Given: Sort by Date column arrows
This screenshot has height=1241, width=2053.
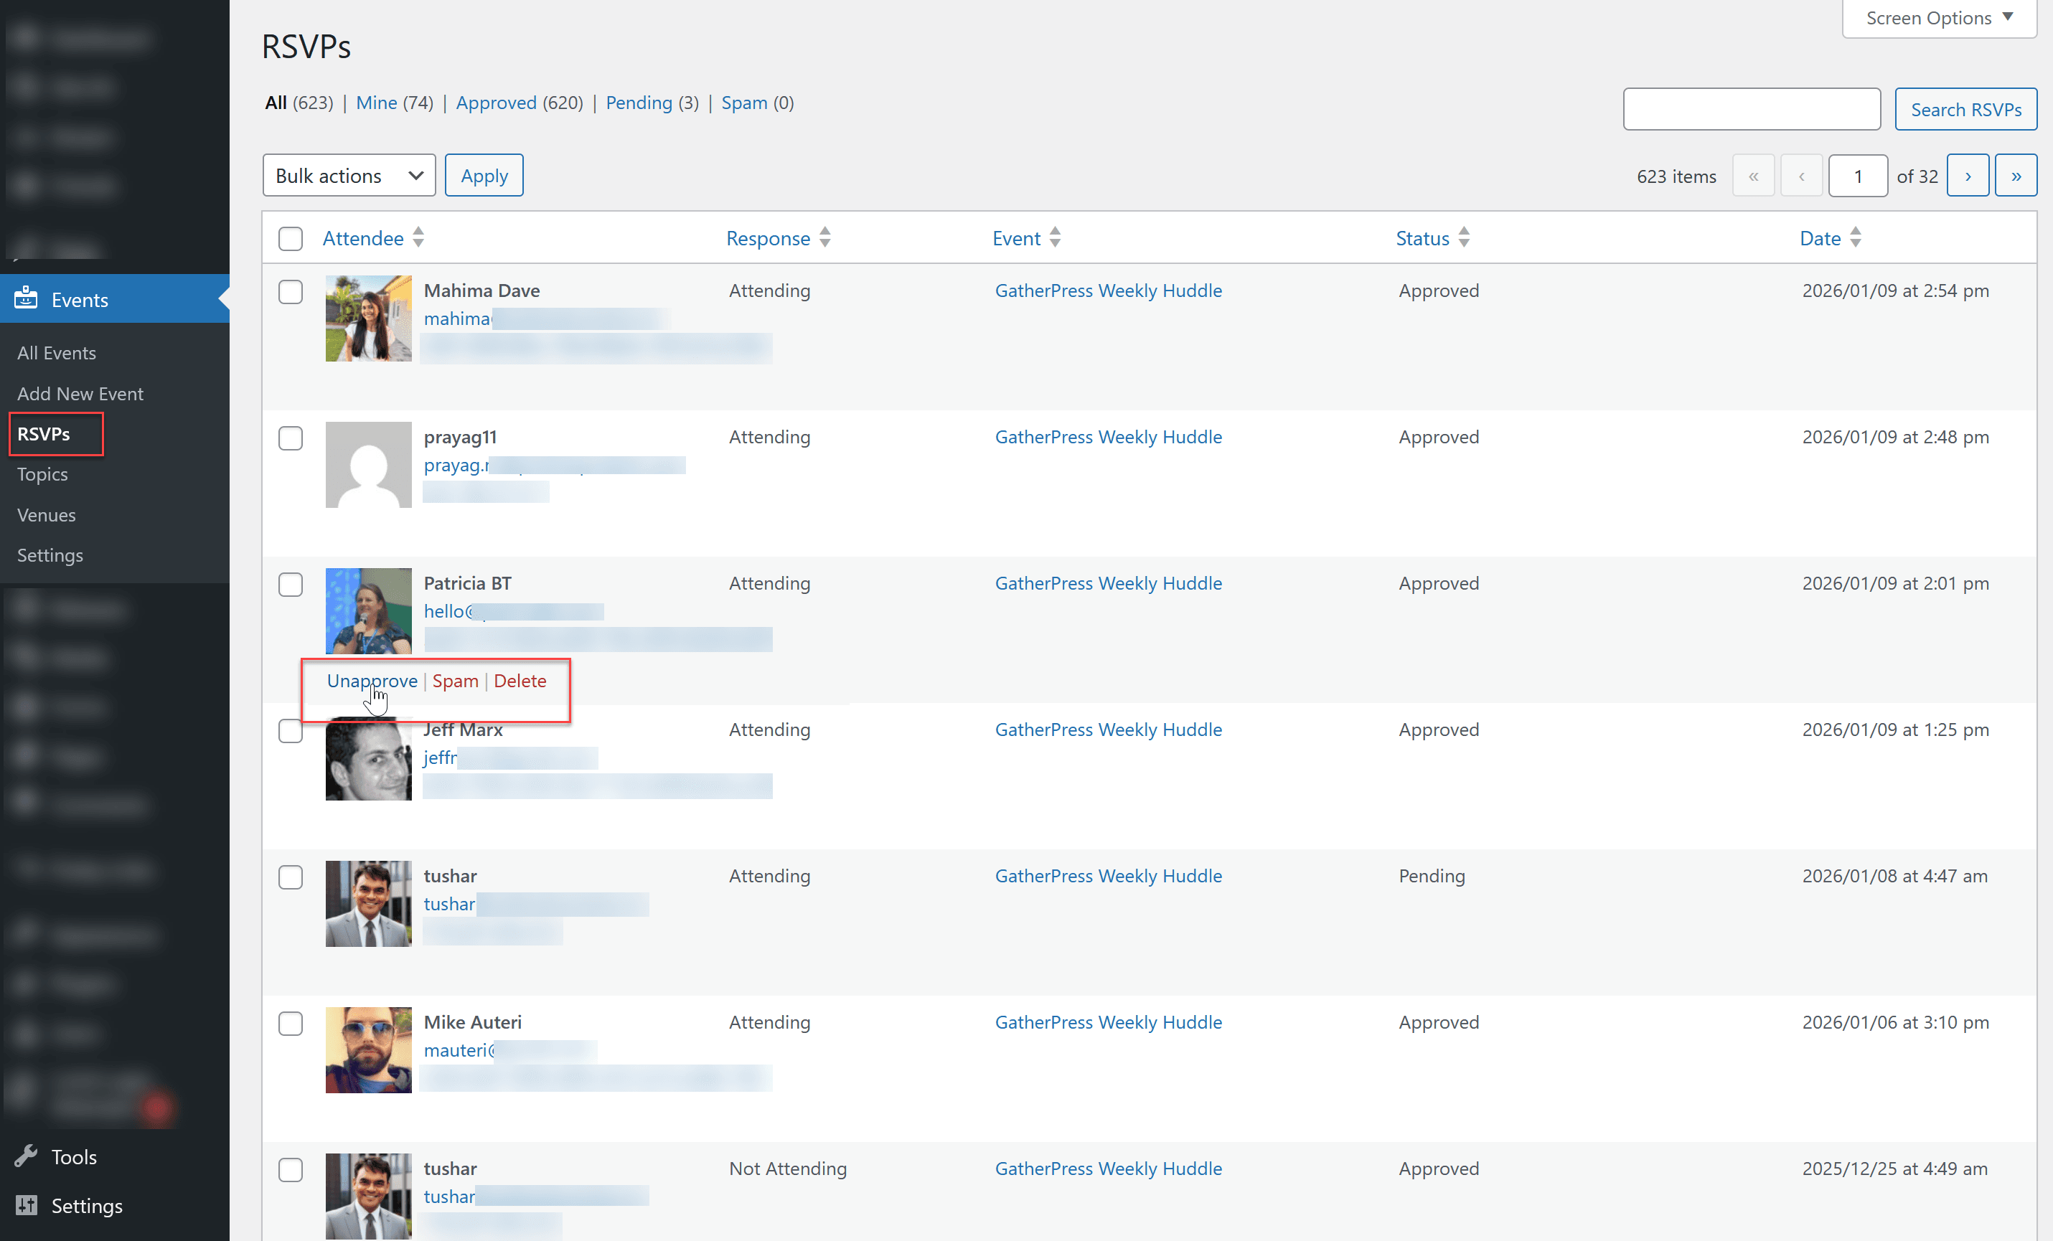Looking at the screenshot, I should 1856,238.
